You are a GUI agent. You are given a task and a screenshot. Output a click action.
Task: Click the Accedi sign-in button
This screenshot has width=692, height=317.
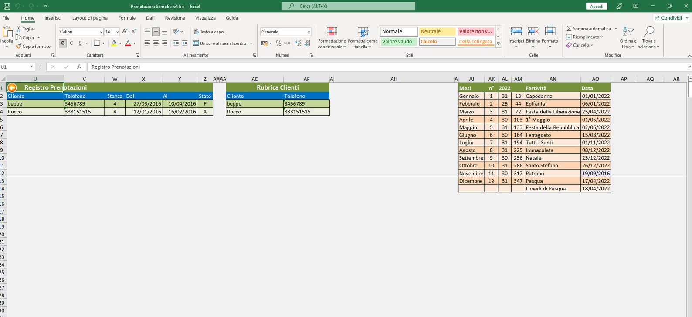(597, 6)
